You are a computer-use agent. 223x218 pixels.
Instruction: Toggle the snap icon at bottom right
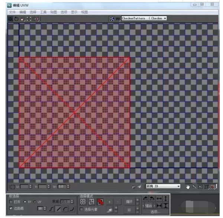coord(213,187)
